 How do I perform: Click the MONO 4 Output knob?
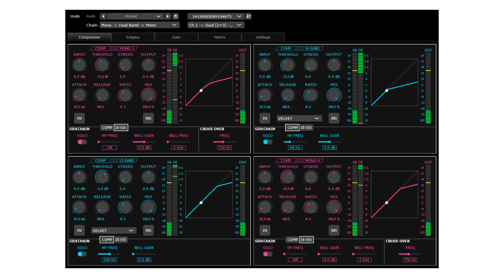pos(334,177)
